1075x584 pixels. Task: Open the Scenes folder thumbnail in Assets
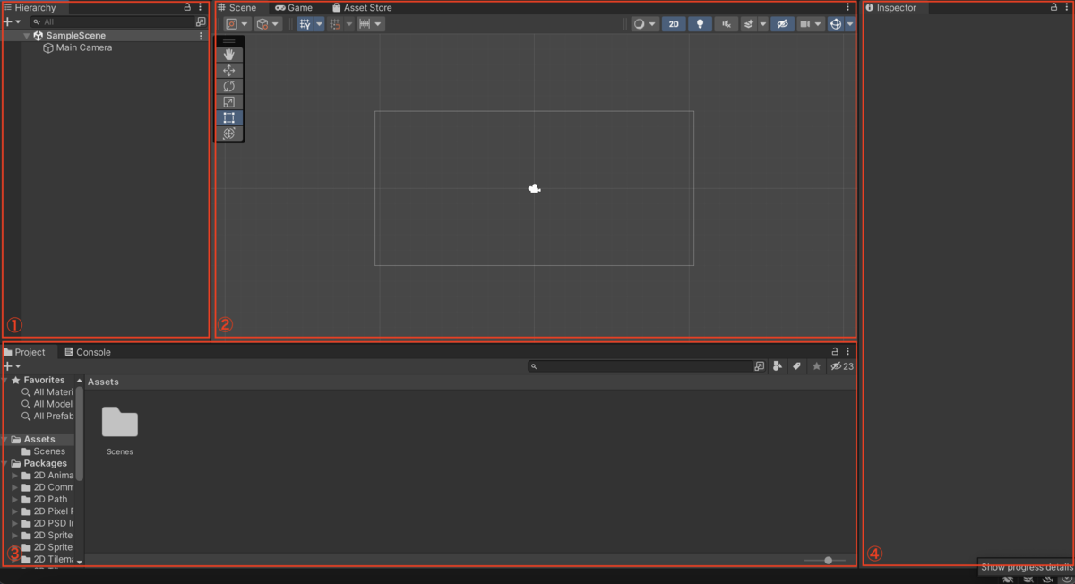pyautogui.click(x=119, y=423)
